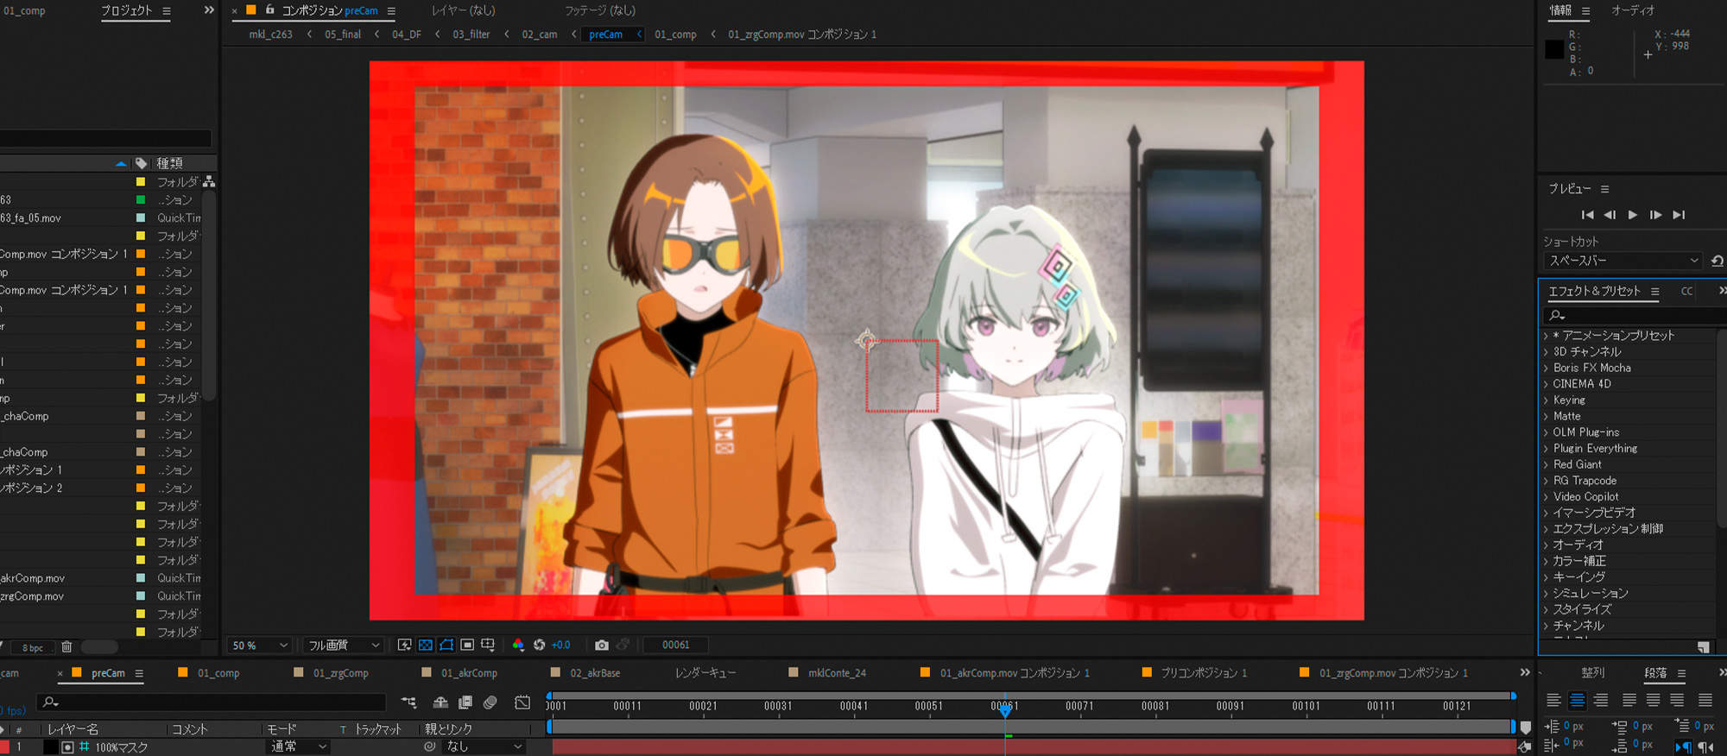Select justify last line centered in paragraph panel
Viewport: 1727px width, 756px height.
coord(1653,700)
